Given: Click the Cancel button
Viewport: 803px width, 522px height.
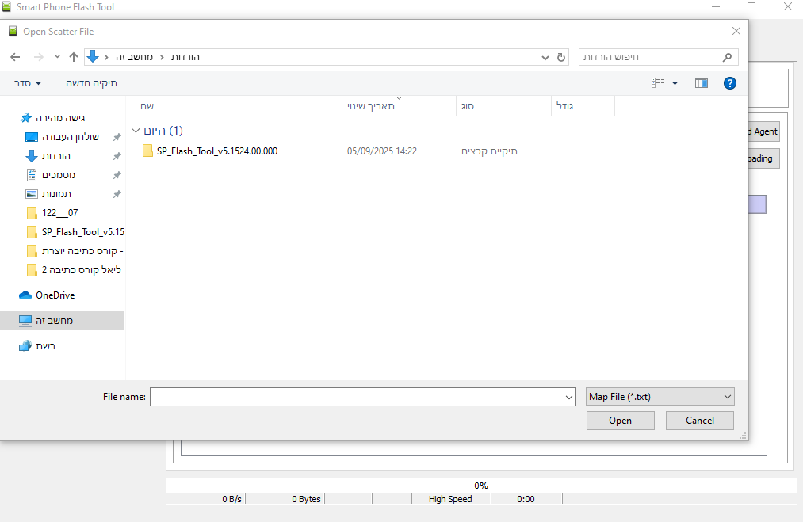Looking at the screenshot, I should click(x=699, y=421).
